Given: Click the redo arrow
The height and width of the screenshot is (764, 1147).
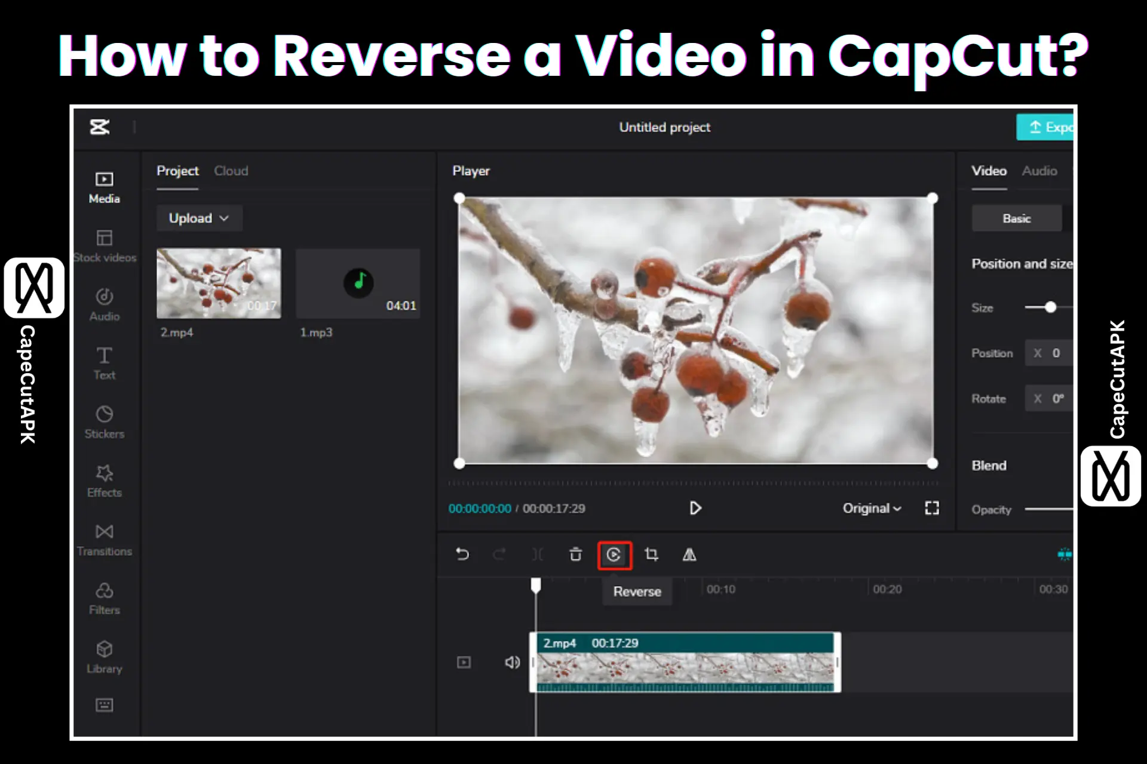Looking at the screenshot, I should tap(499, 554).
